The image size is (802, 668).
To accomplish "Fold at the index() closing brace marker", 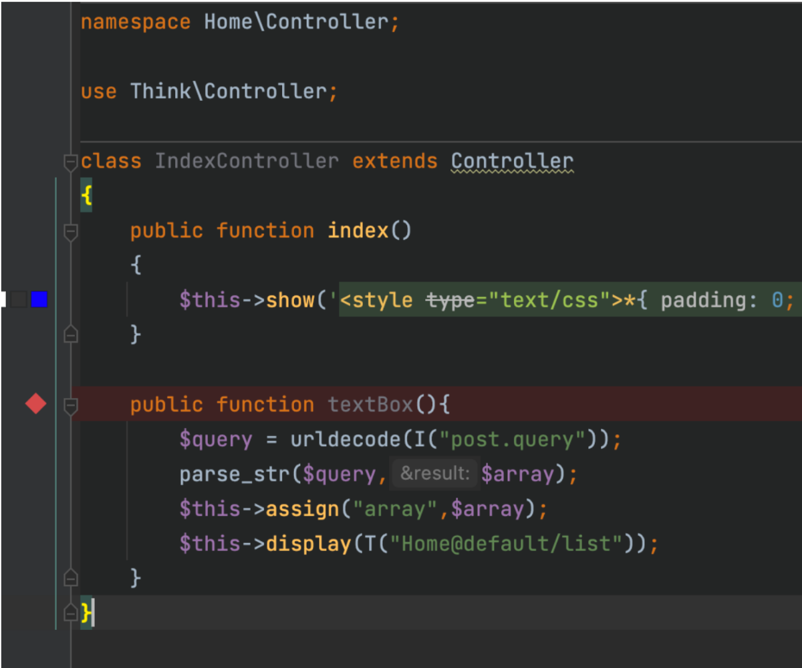I will tap(70, 333).
